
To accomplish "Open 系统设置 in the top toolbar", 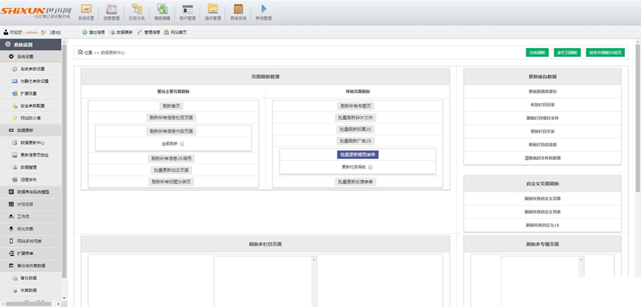I will pyautogui.click(x=86, y=12).
